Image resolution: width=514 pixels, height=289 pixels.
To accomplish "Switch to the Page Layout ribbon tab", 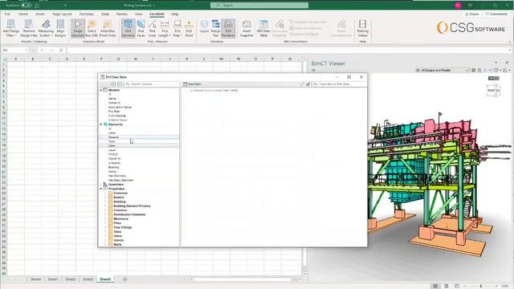I will coord(62,14).
